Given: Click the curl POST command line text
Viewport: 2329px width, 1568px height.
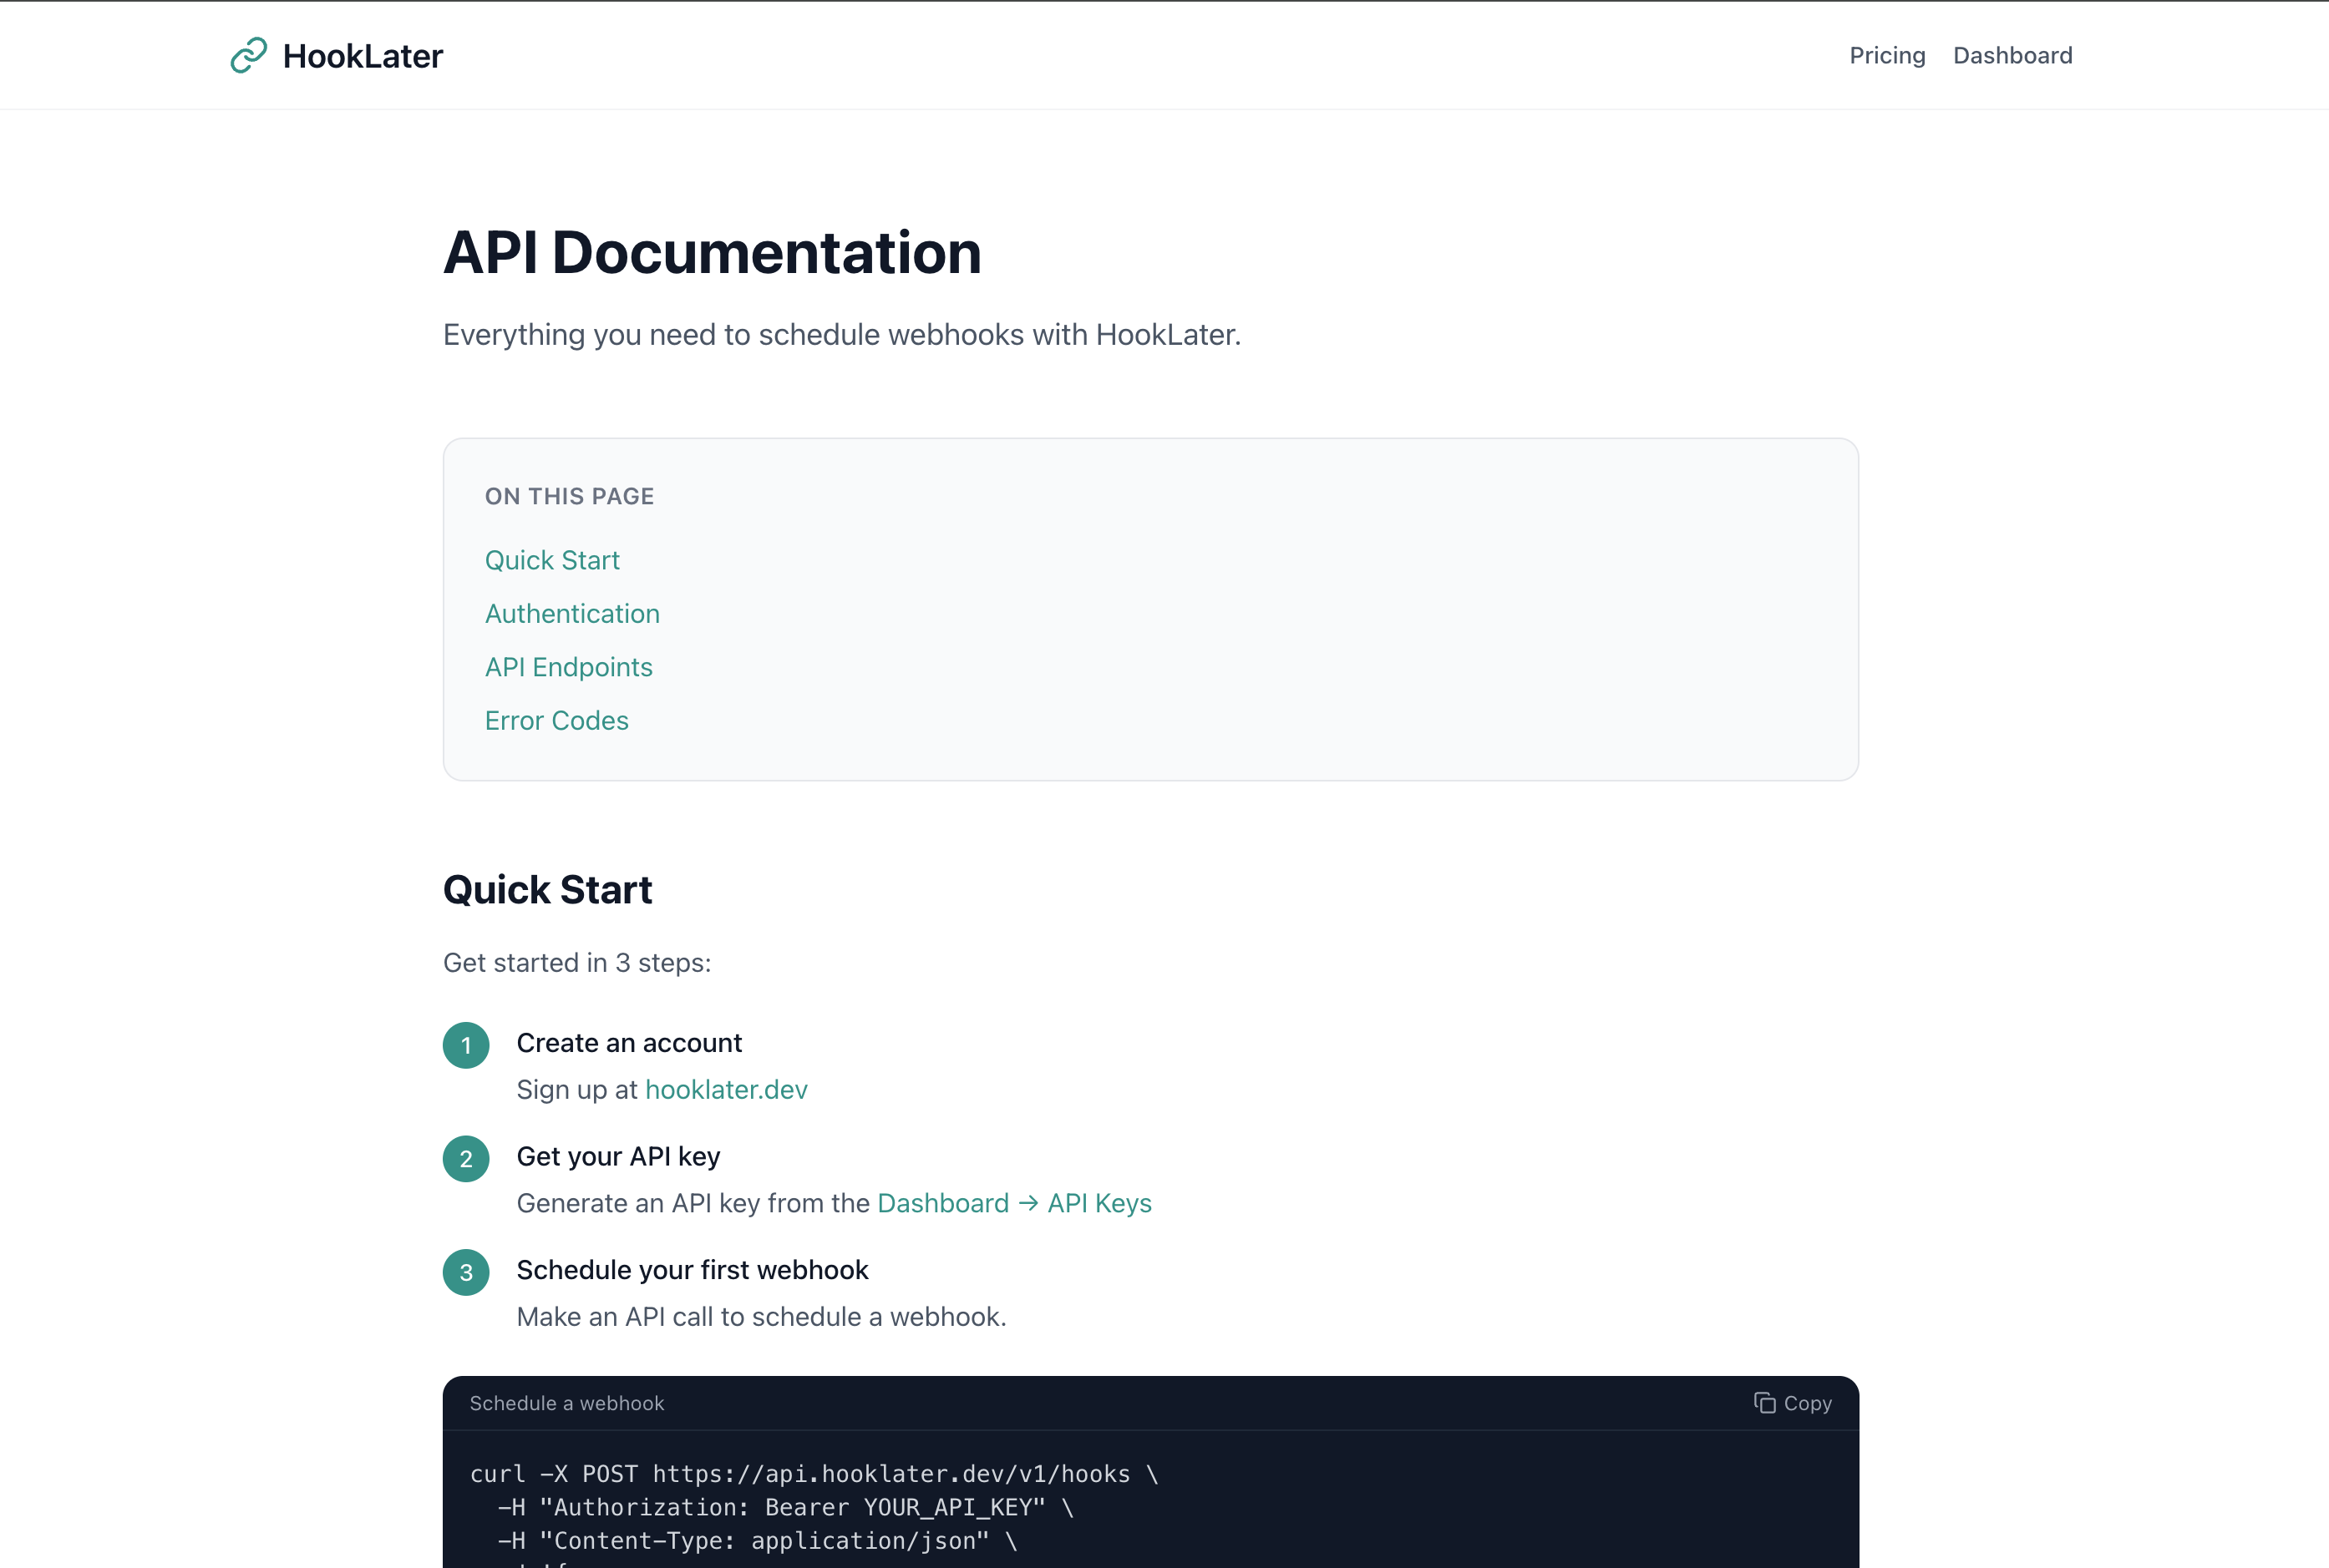Looking at the screenshot, I should coord(814,1474).
